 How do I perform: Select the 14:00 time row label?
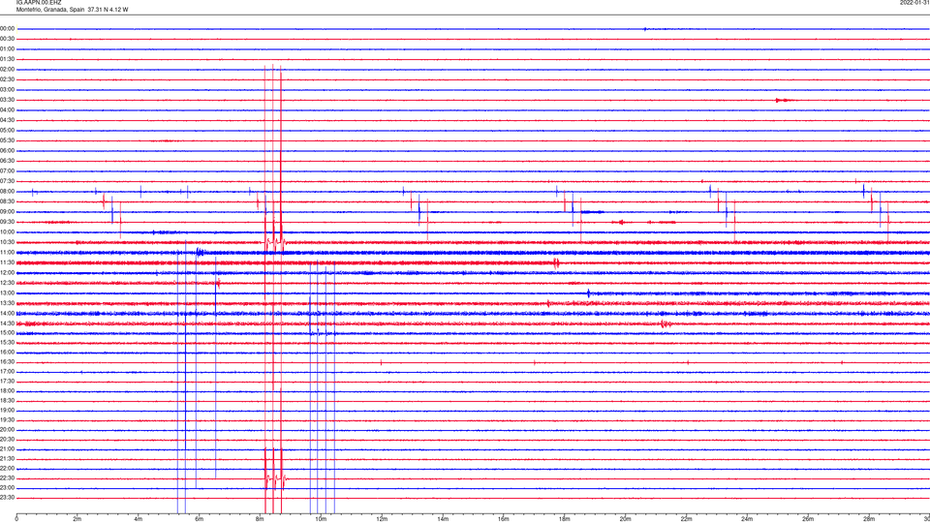click(7, 314)
